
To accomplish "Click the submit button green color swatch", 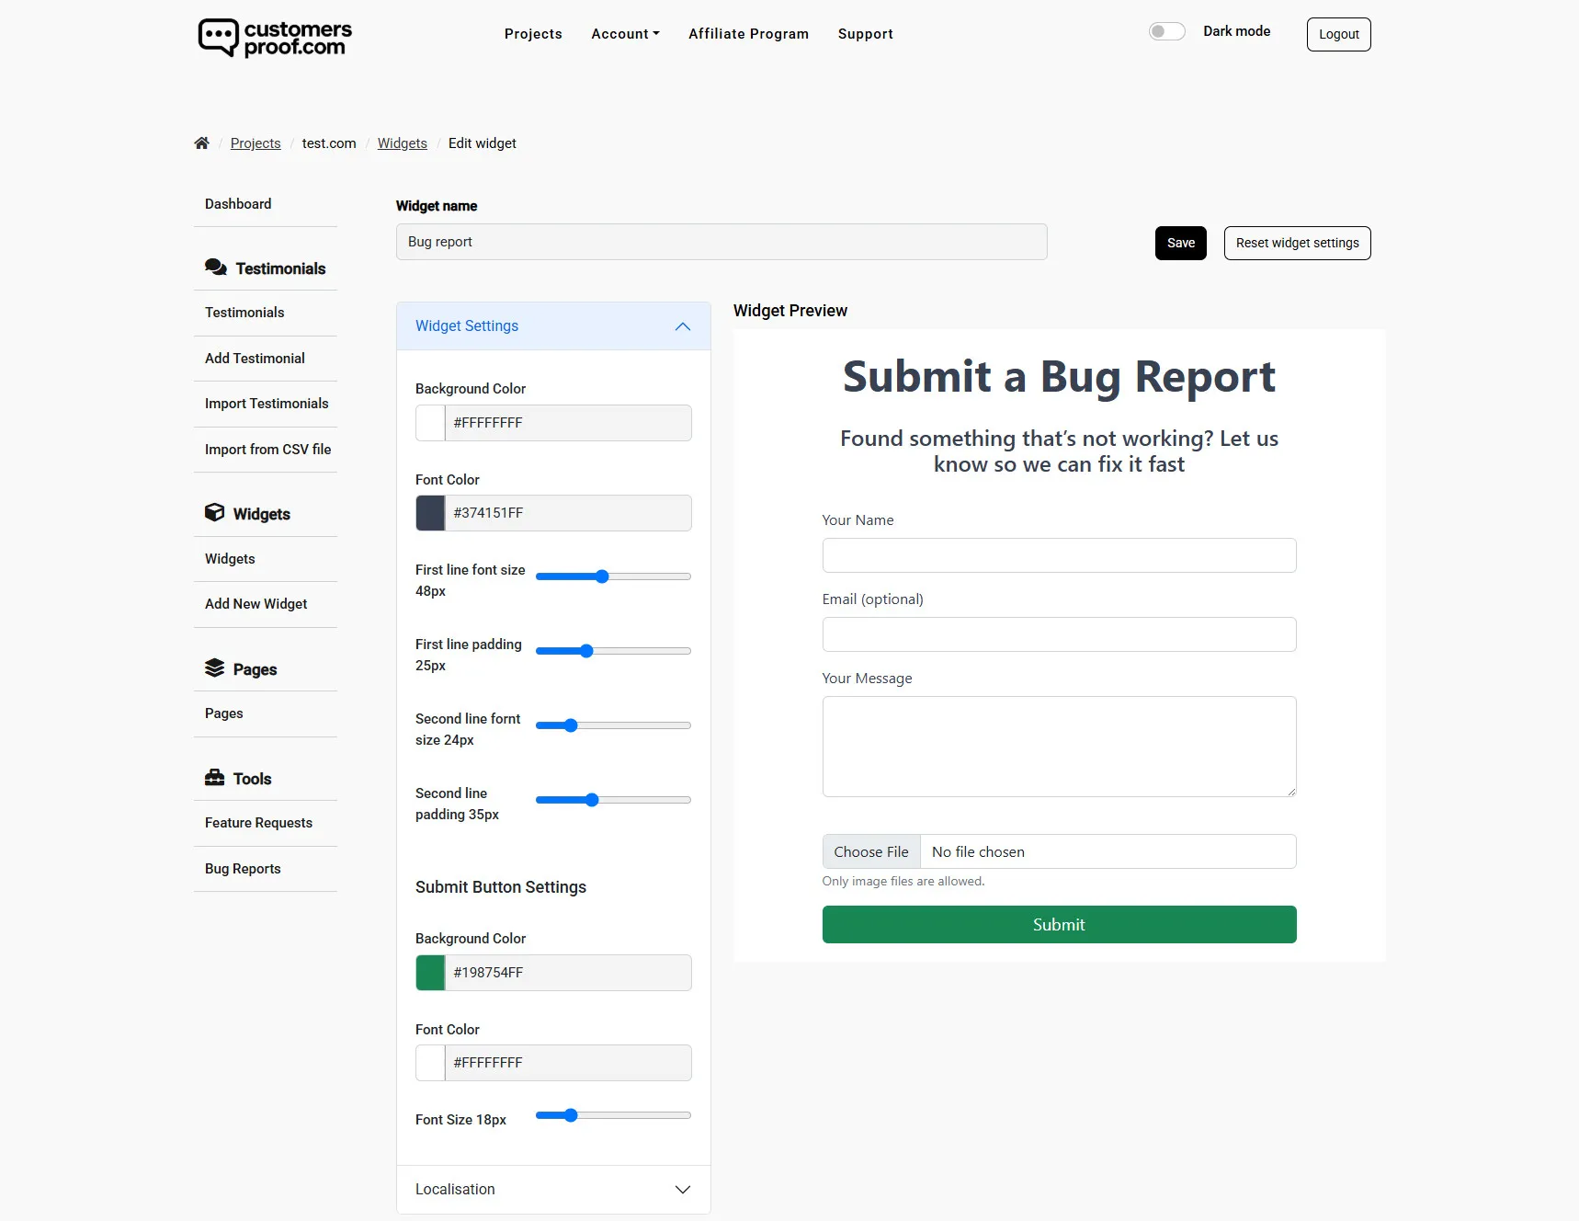I will point(429,972).
